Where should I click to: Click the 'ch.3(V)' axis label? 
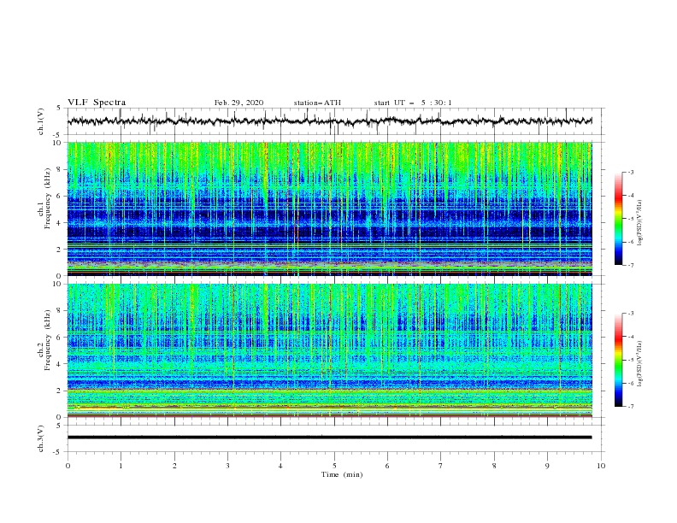tap(40, 438)
